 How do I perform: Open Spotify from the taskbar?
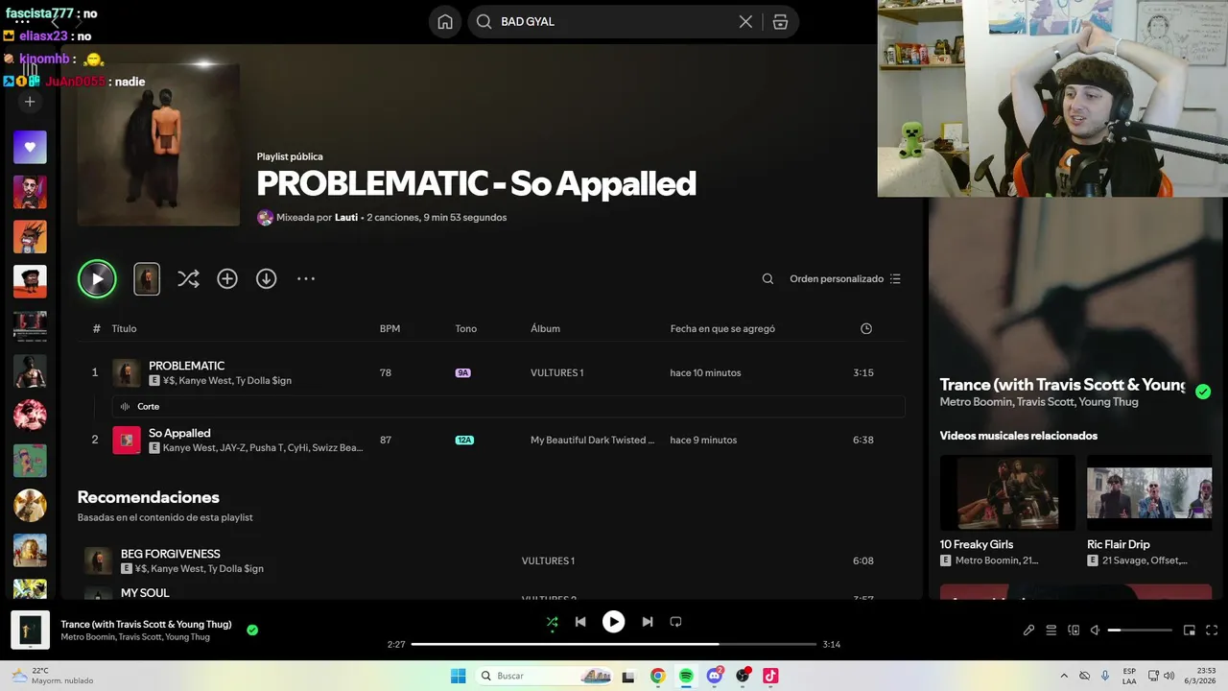pyautogui.click(x=686, y=676)
